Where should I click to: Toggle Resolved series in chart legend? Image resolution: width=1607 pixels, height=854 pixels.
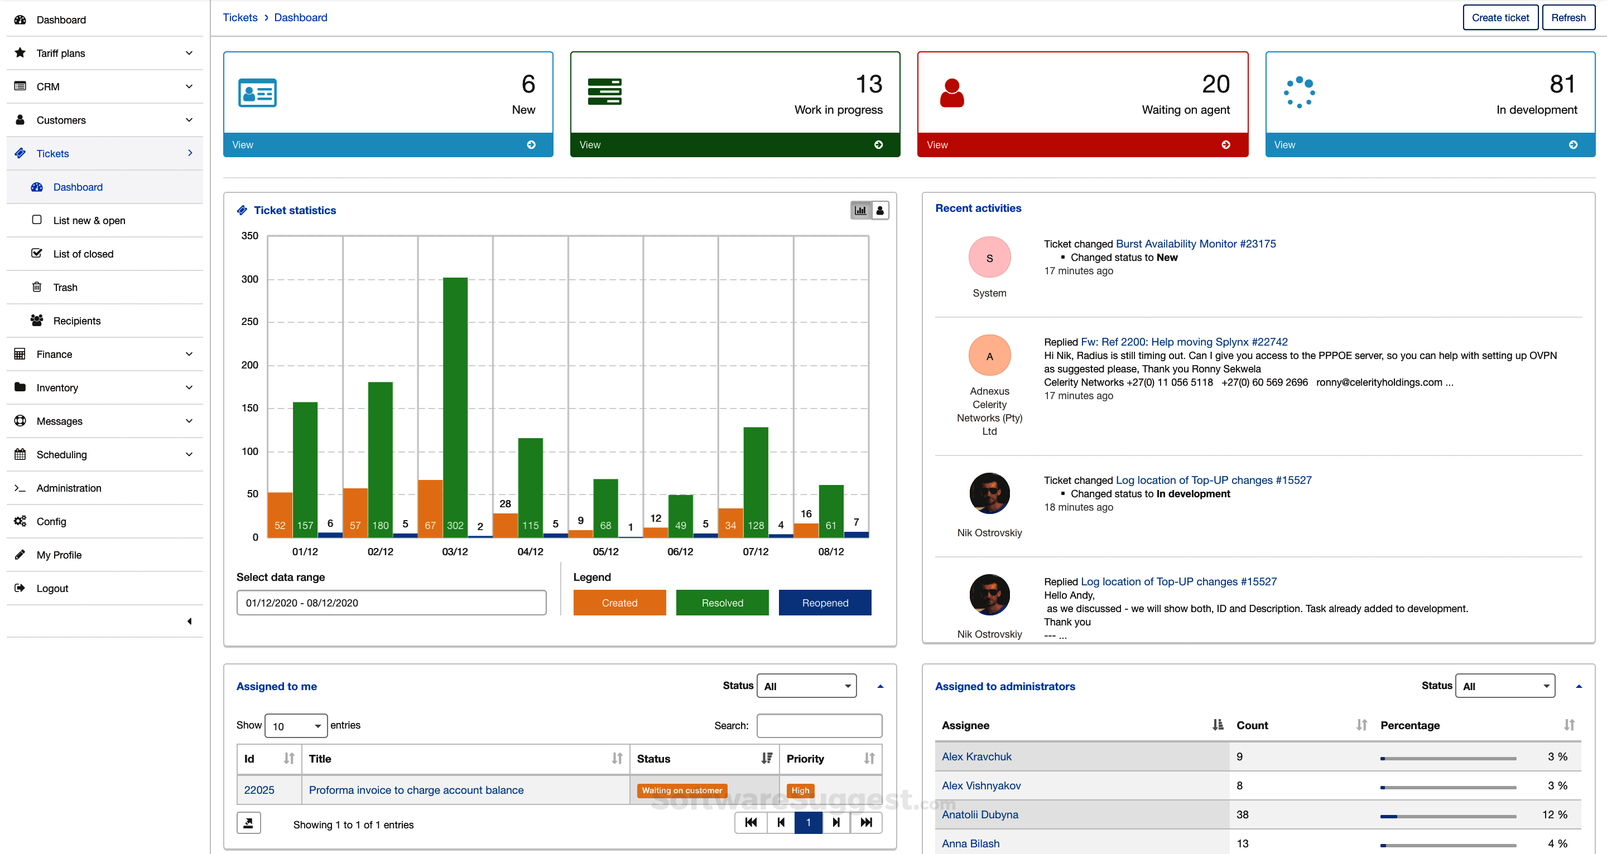722,602
